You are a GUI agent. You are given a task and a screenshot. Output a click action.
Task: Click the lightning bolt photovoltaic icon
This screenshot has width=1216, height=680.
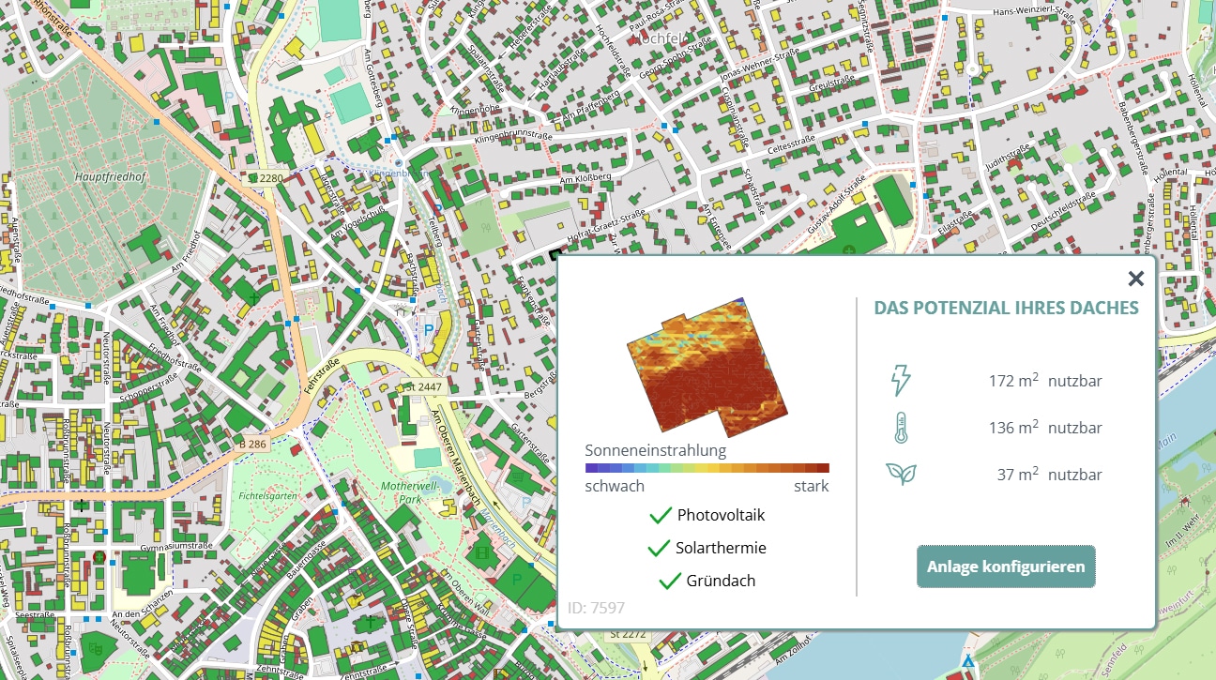click(900, 381)
